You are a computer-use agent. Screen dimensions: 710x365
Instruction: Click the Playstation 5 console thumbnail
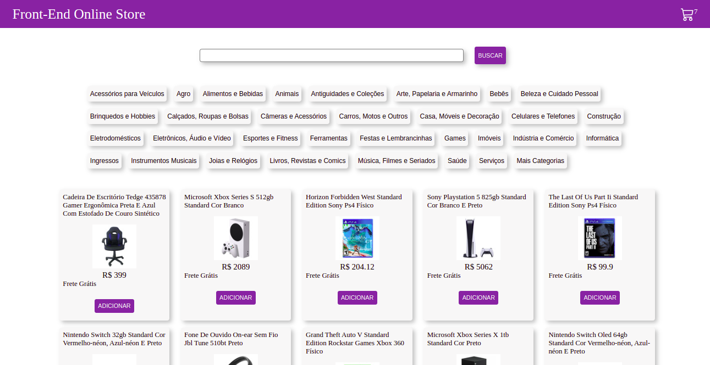point(478,238)
